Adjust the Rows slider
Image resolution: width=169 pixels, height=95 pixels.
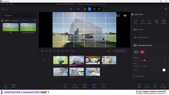click(x=145, y=66)
